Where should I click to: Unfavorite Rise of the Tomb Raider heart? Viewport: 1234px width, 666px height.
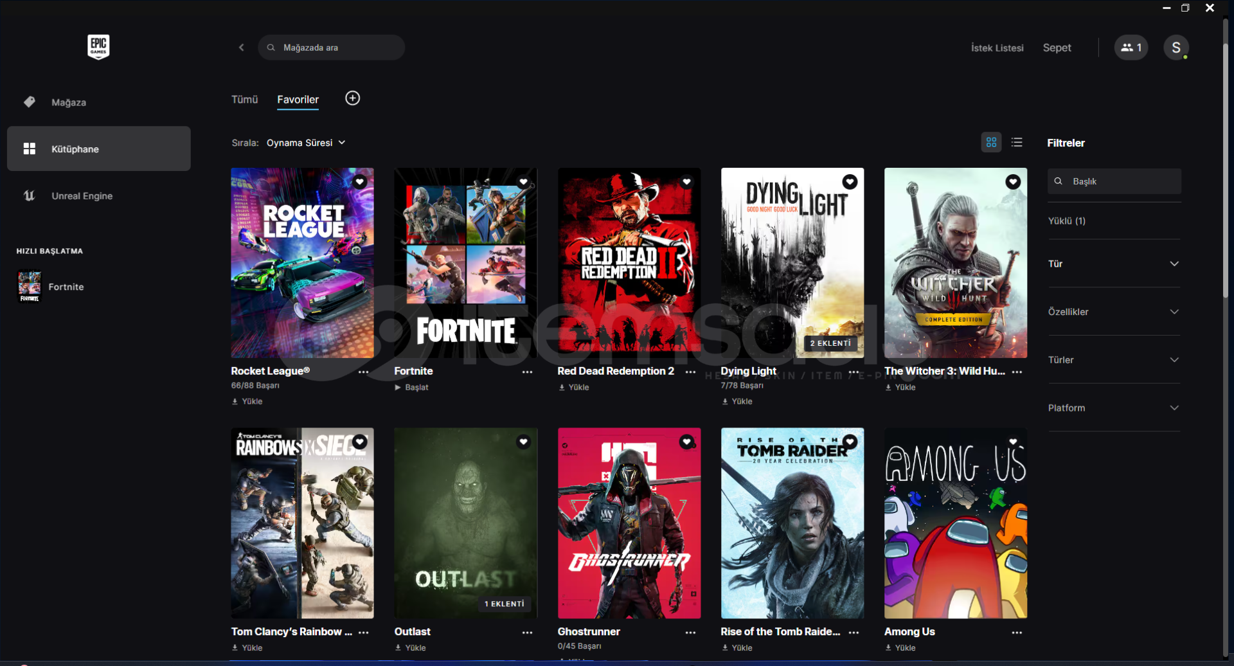(850, 442)
